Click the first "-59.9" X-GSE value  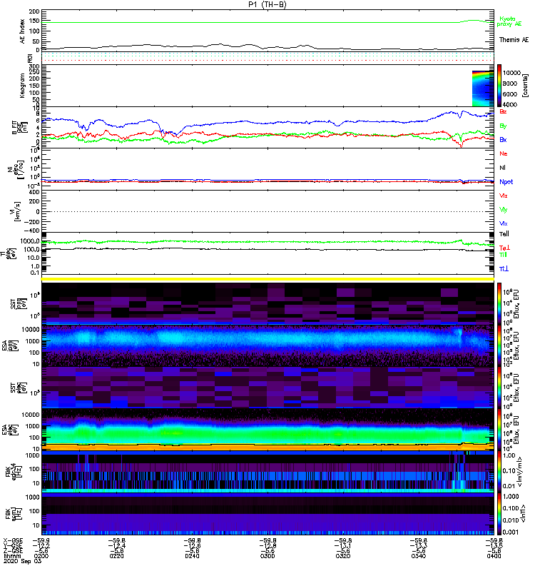coord(41,540)
